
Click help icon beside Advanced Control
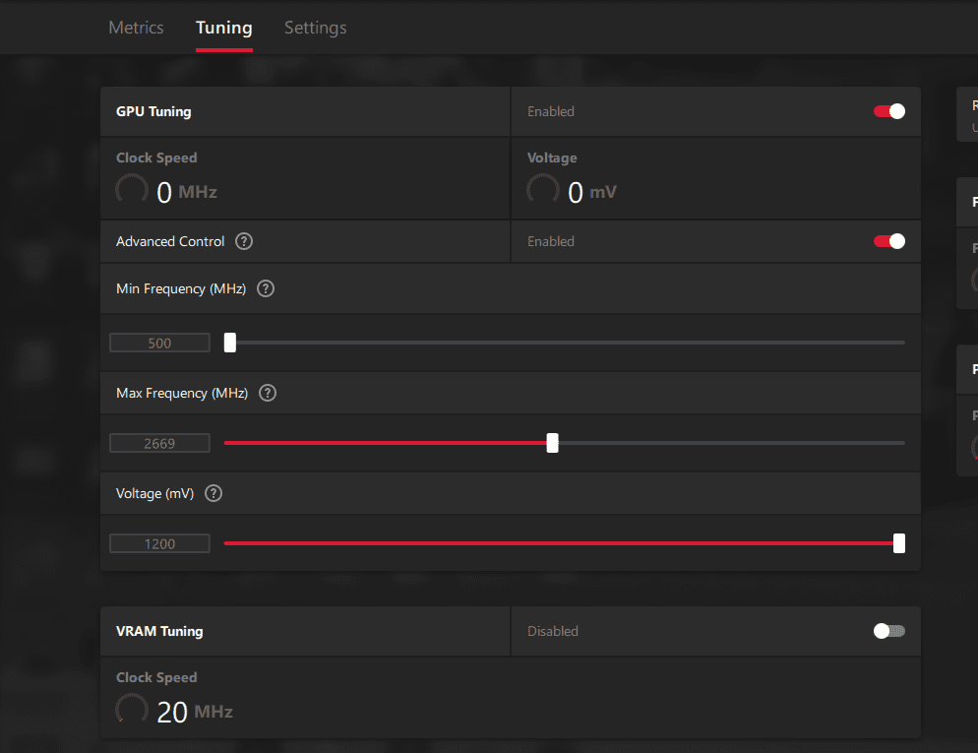244,241
